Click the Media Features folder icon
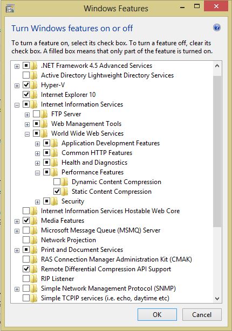Viewport: 232px width, 331px height. coord(33,221)
